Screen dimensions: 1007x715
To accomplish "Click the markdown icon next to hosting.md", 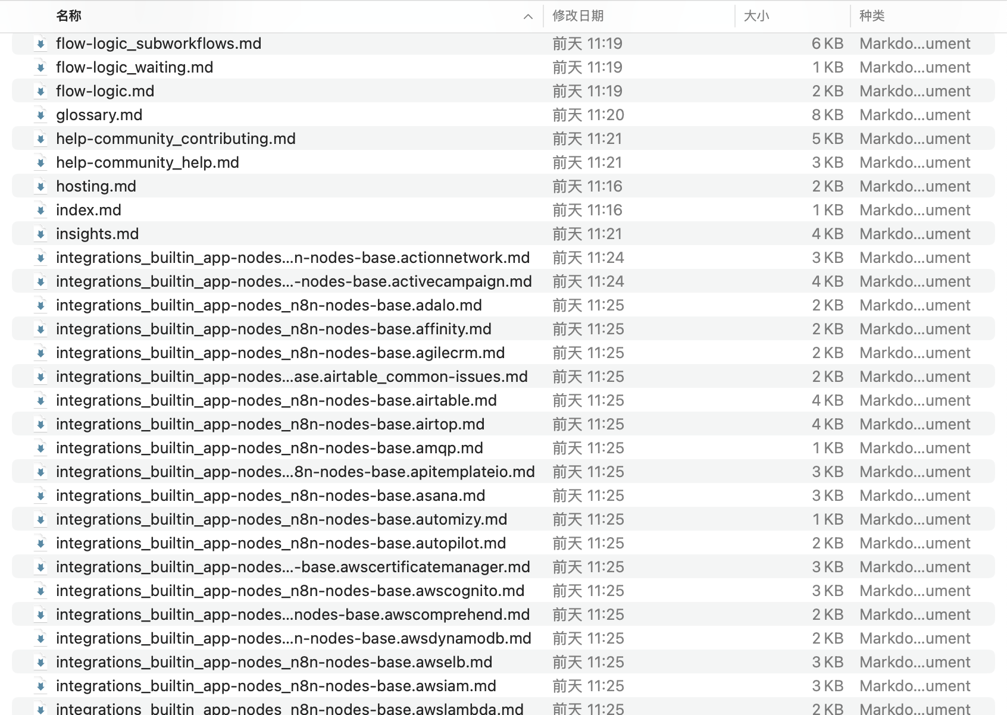I will pos(40,186).
